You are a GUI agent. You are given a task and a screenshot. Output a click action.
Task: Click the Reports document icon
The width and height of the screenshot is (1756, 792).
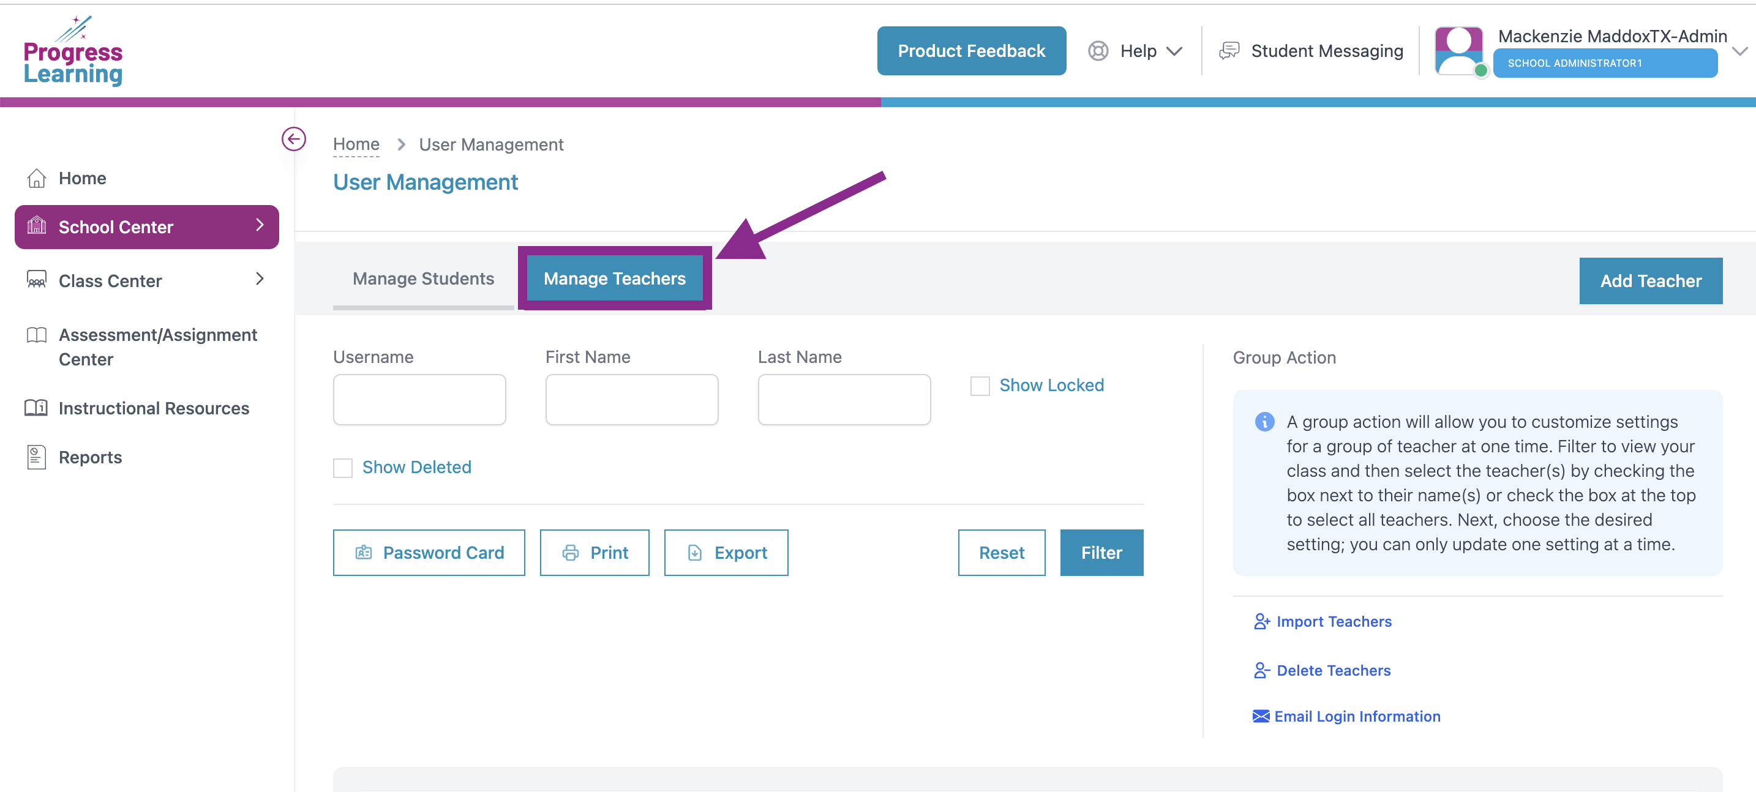(x=36, y=457)
